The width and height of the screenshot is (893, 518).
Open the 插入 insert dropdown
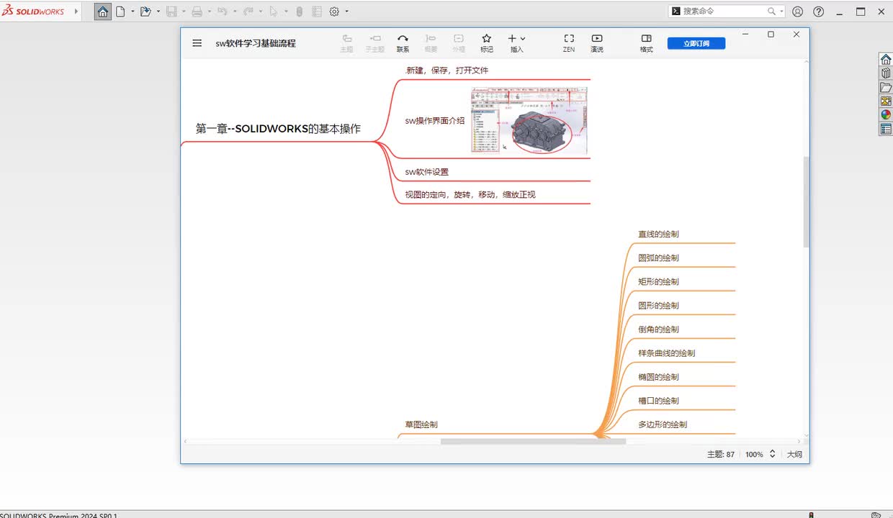coord(516,43)
